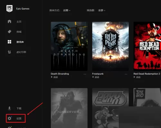Viewport: 161px width, 128px height.
Task: Select 游戏库 library in sidebar
Action: (x=20, y=42)
